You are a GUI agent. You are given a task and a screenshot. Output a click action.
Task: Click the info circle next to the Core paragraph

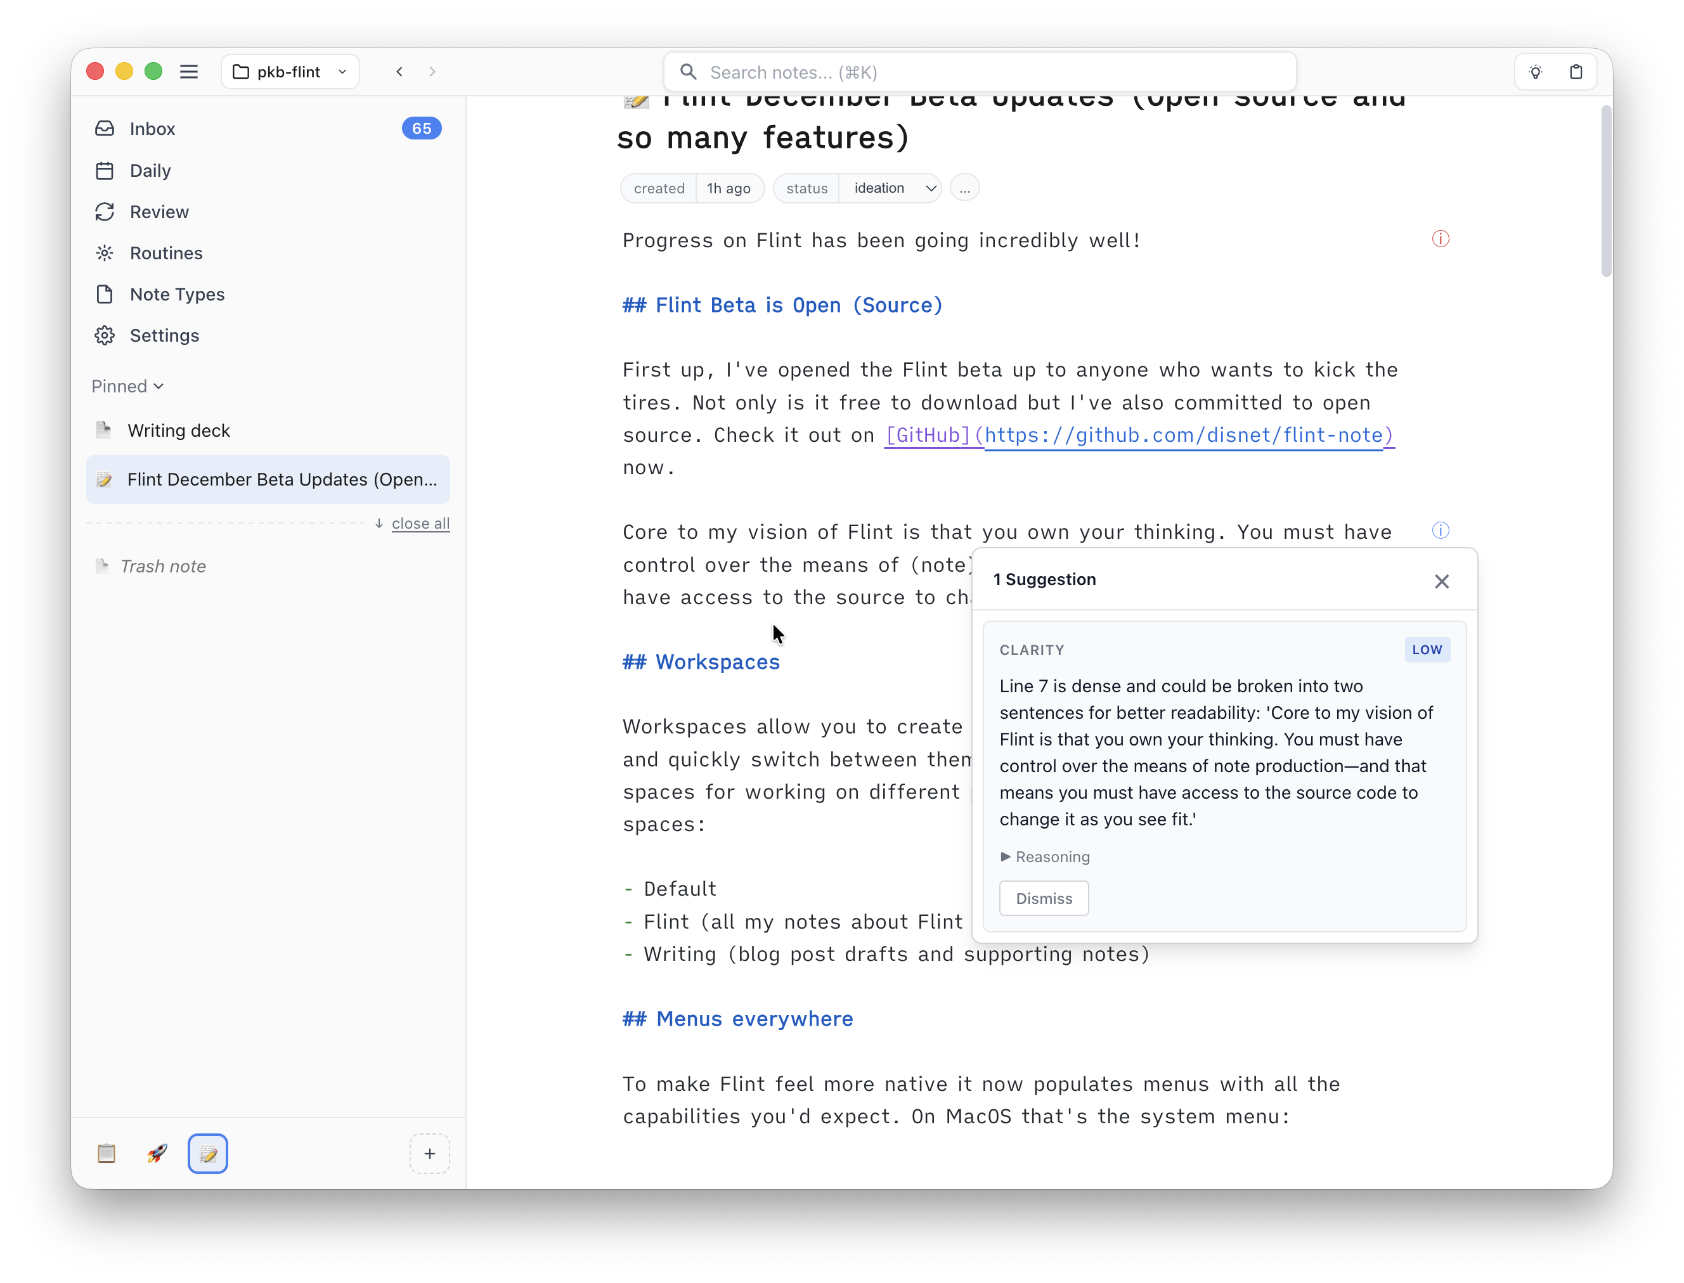coord(1441,530)
